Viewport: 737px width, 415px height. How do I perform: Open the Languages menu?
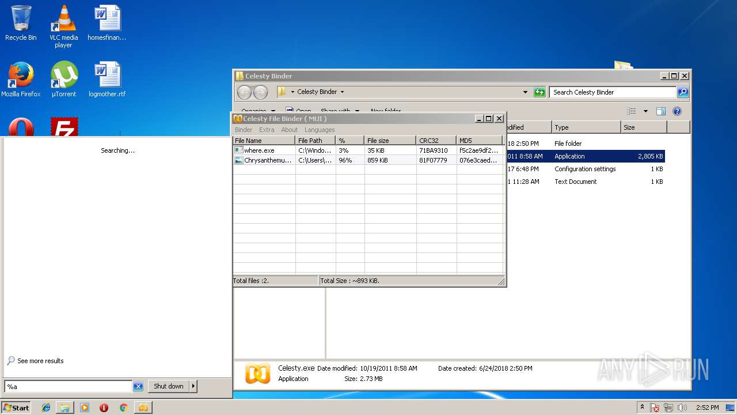click(x=320, y=130)
